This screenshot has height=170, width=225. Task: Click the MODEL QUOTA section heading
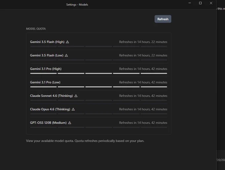[x=36, y=29]
